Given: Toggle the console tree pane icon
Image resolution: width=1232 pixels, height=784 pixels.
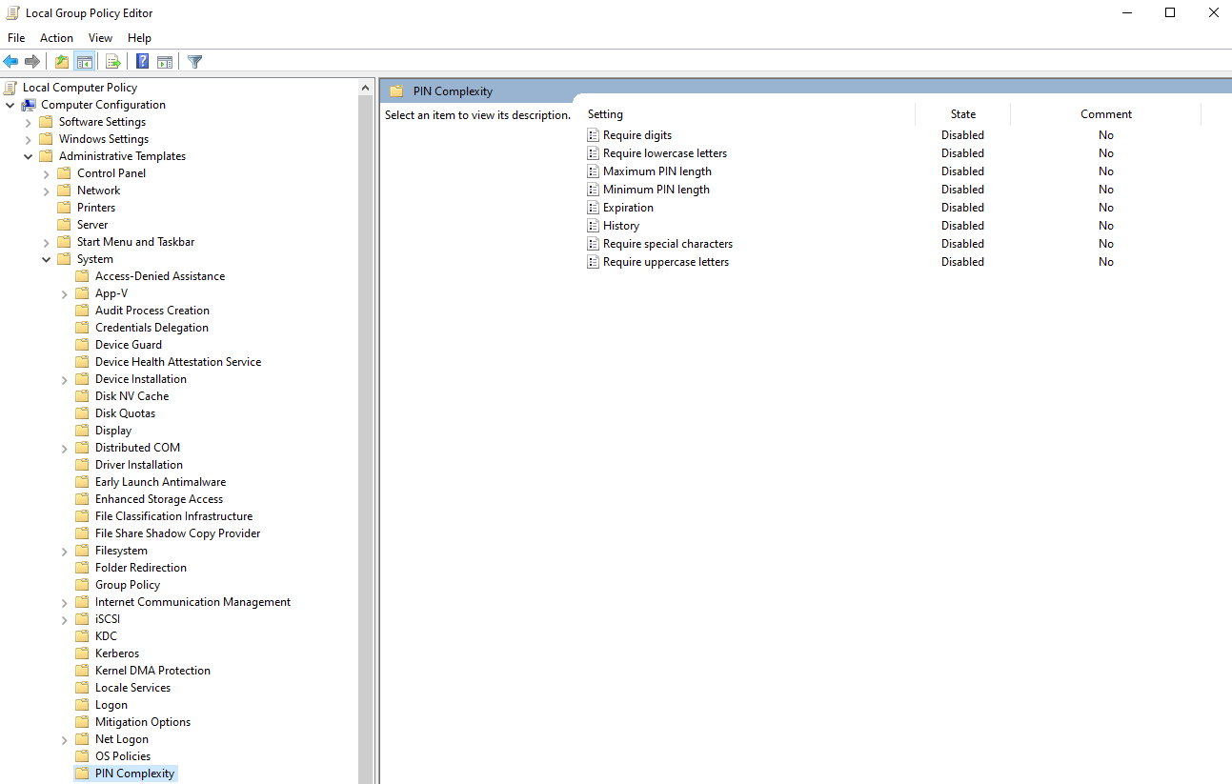Looking at the screenshot, I should pyautogui.click(x=84, y=61).
